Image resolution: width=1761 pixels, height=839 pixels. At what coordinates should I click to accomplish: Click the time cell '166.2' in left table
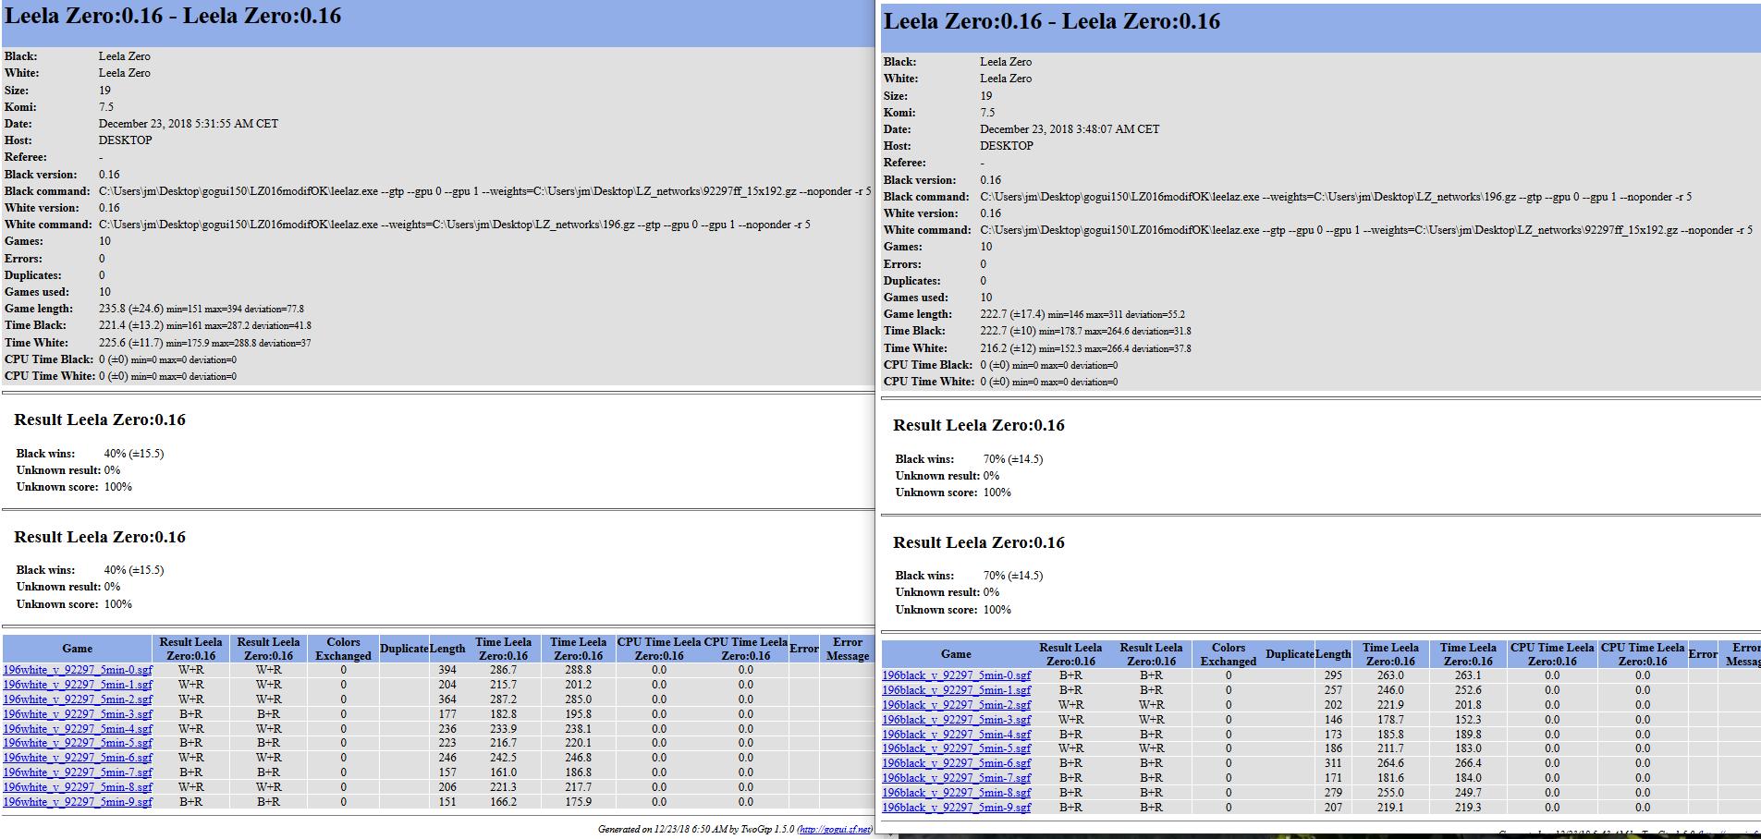[503, 802]
